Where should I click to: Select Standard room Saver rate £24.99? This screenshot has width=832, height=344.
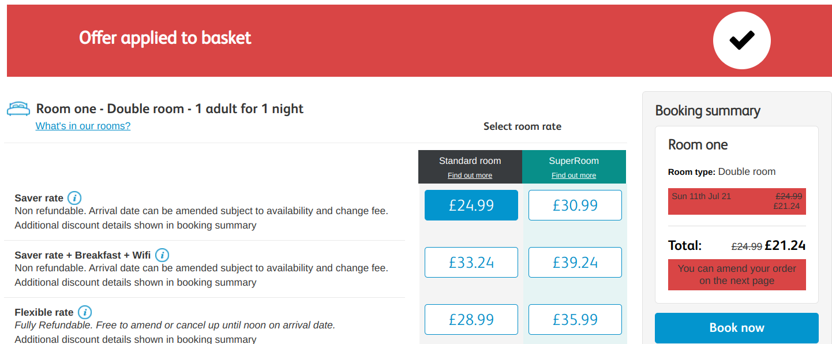tap(471, 205)
